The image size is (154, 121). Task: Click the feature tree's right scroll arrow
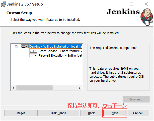coord(79,88)
